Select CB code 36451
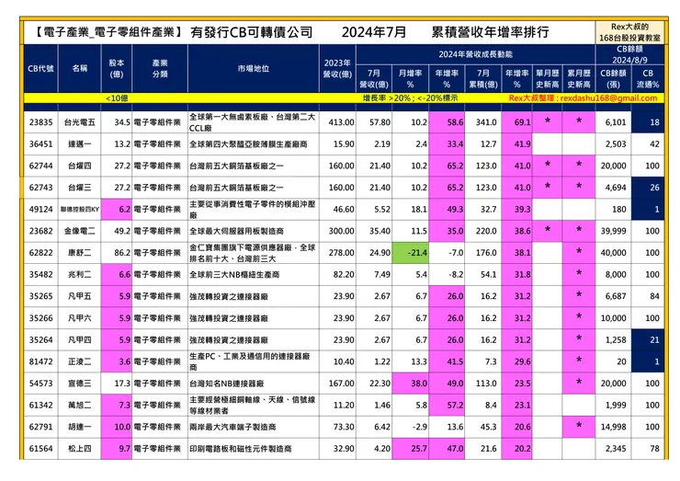680x481 pixels. coord(40,144)
